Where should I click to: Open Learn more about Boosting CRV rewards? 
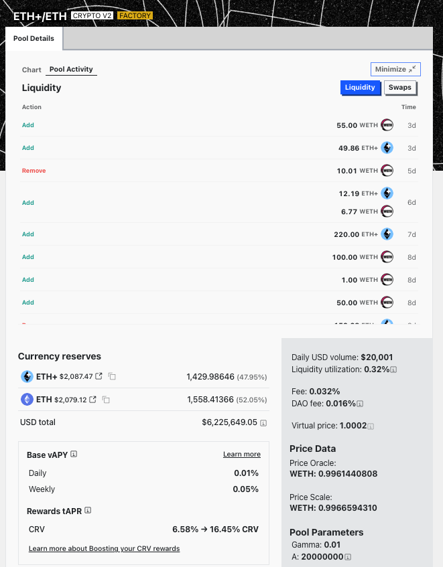click(105, 548)
